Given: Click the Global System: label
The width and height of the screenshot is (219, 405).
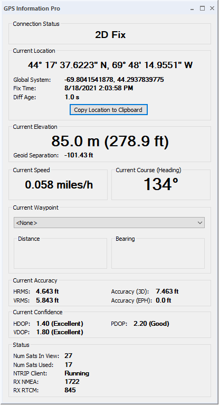Looking at the screenshot, I should pyautogui.click(x=32, y=80).
